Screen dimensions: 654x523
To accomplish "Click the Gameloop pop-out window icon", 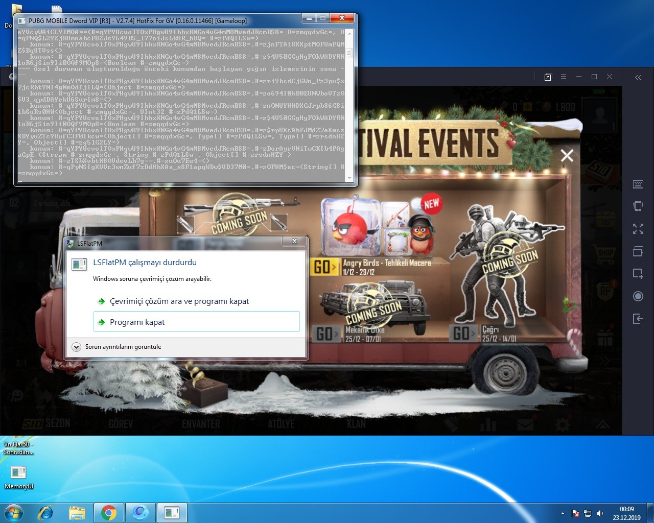I will [548, 77].
